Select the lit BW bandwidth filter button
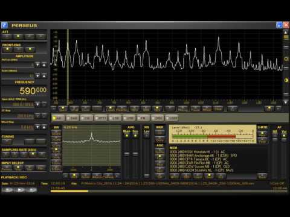The image size is (290, 217). pos(56,150)
